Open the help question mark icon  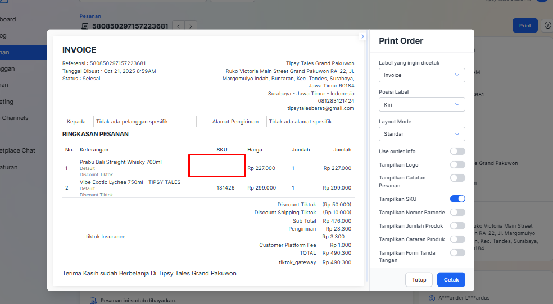[x=547, y=26]
